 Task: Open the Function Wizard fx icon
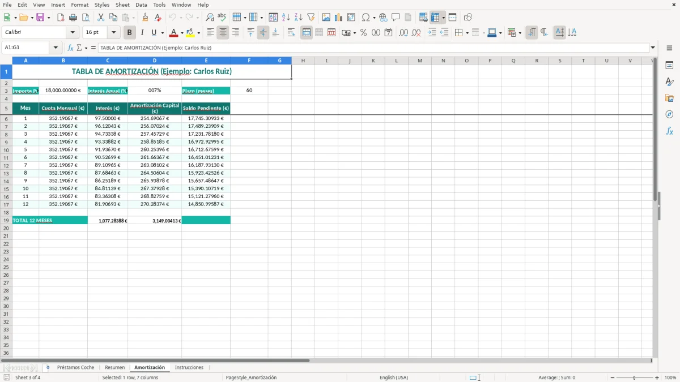(71, 48)
